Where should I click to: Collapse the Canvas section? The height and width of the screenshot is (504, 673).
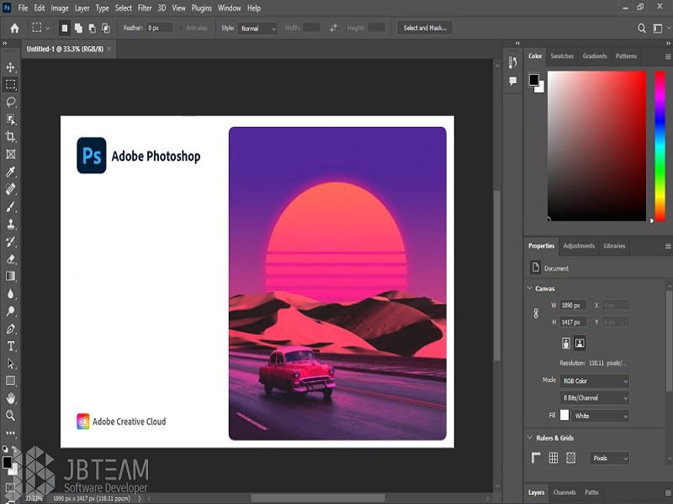(x=529, y=289)
